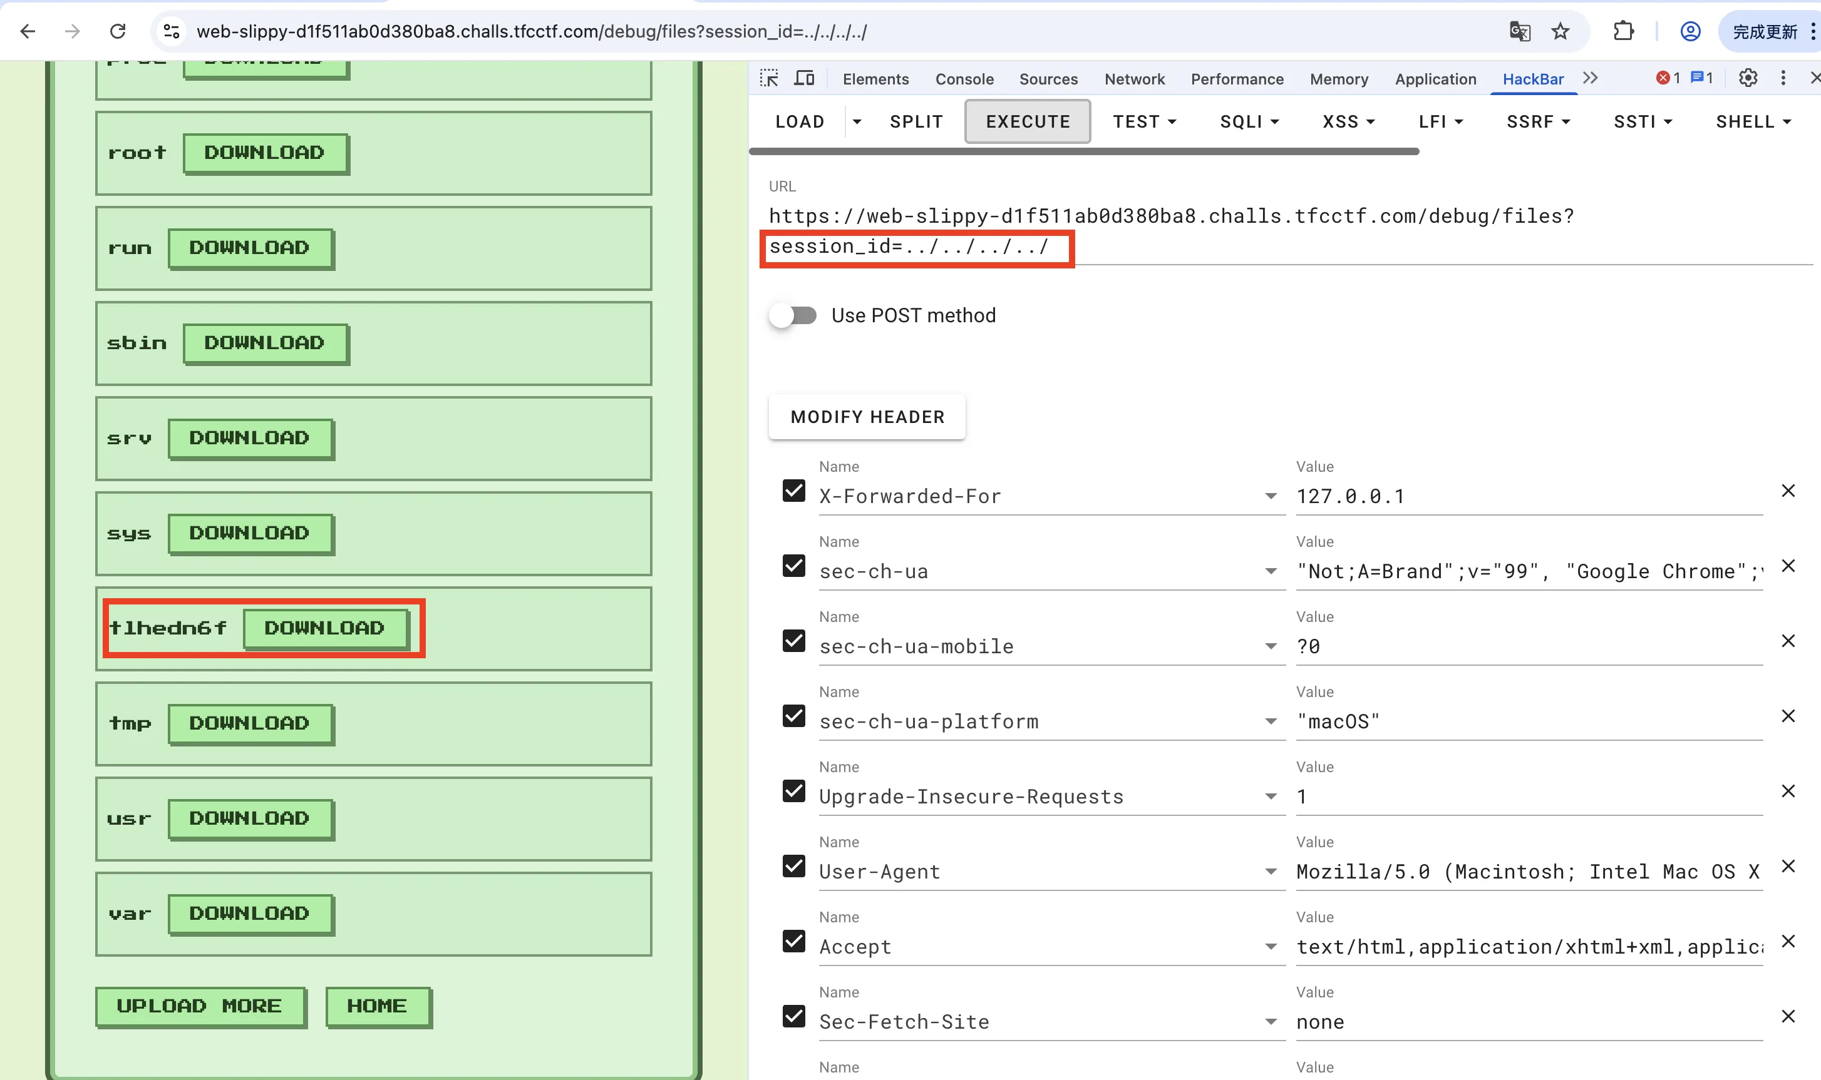The width and height of the screenshot is (1821, 1080).
Task: Open DevTools settings gear
Action: tap(1748, 79)
